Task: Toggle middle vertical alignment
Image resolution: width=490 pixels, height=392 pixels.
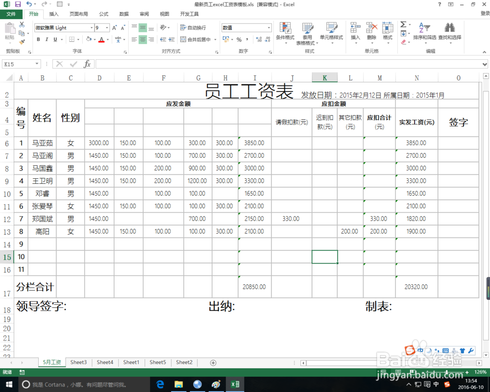Action: point(143,28)
